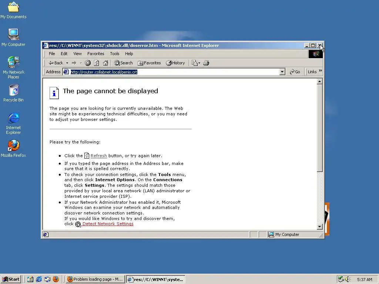Click Show Desktop quick launch icon

coord(30,279)
